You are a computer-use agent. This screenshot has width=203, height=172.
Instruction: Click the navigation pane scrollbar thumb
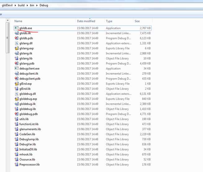7,38
